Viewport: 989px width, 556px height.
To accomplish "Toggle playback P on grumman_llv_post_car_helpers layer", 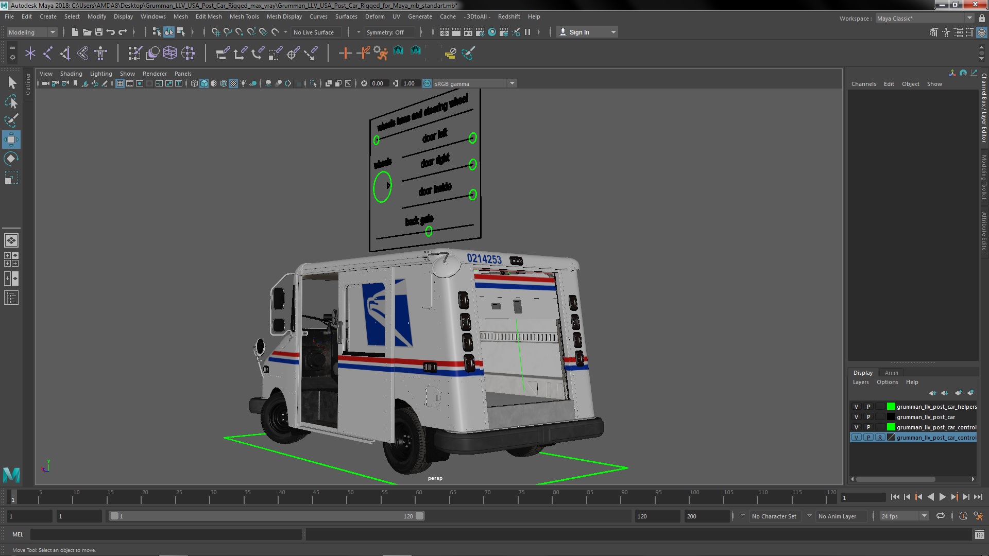I will click(868, 407).
